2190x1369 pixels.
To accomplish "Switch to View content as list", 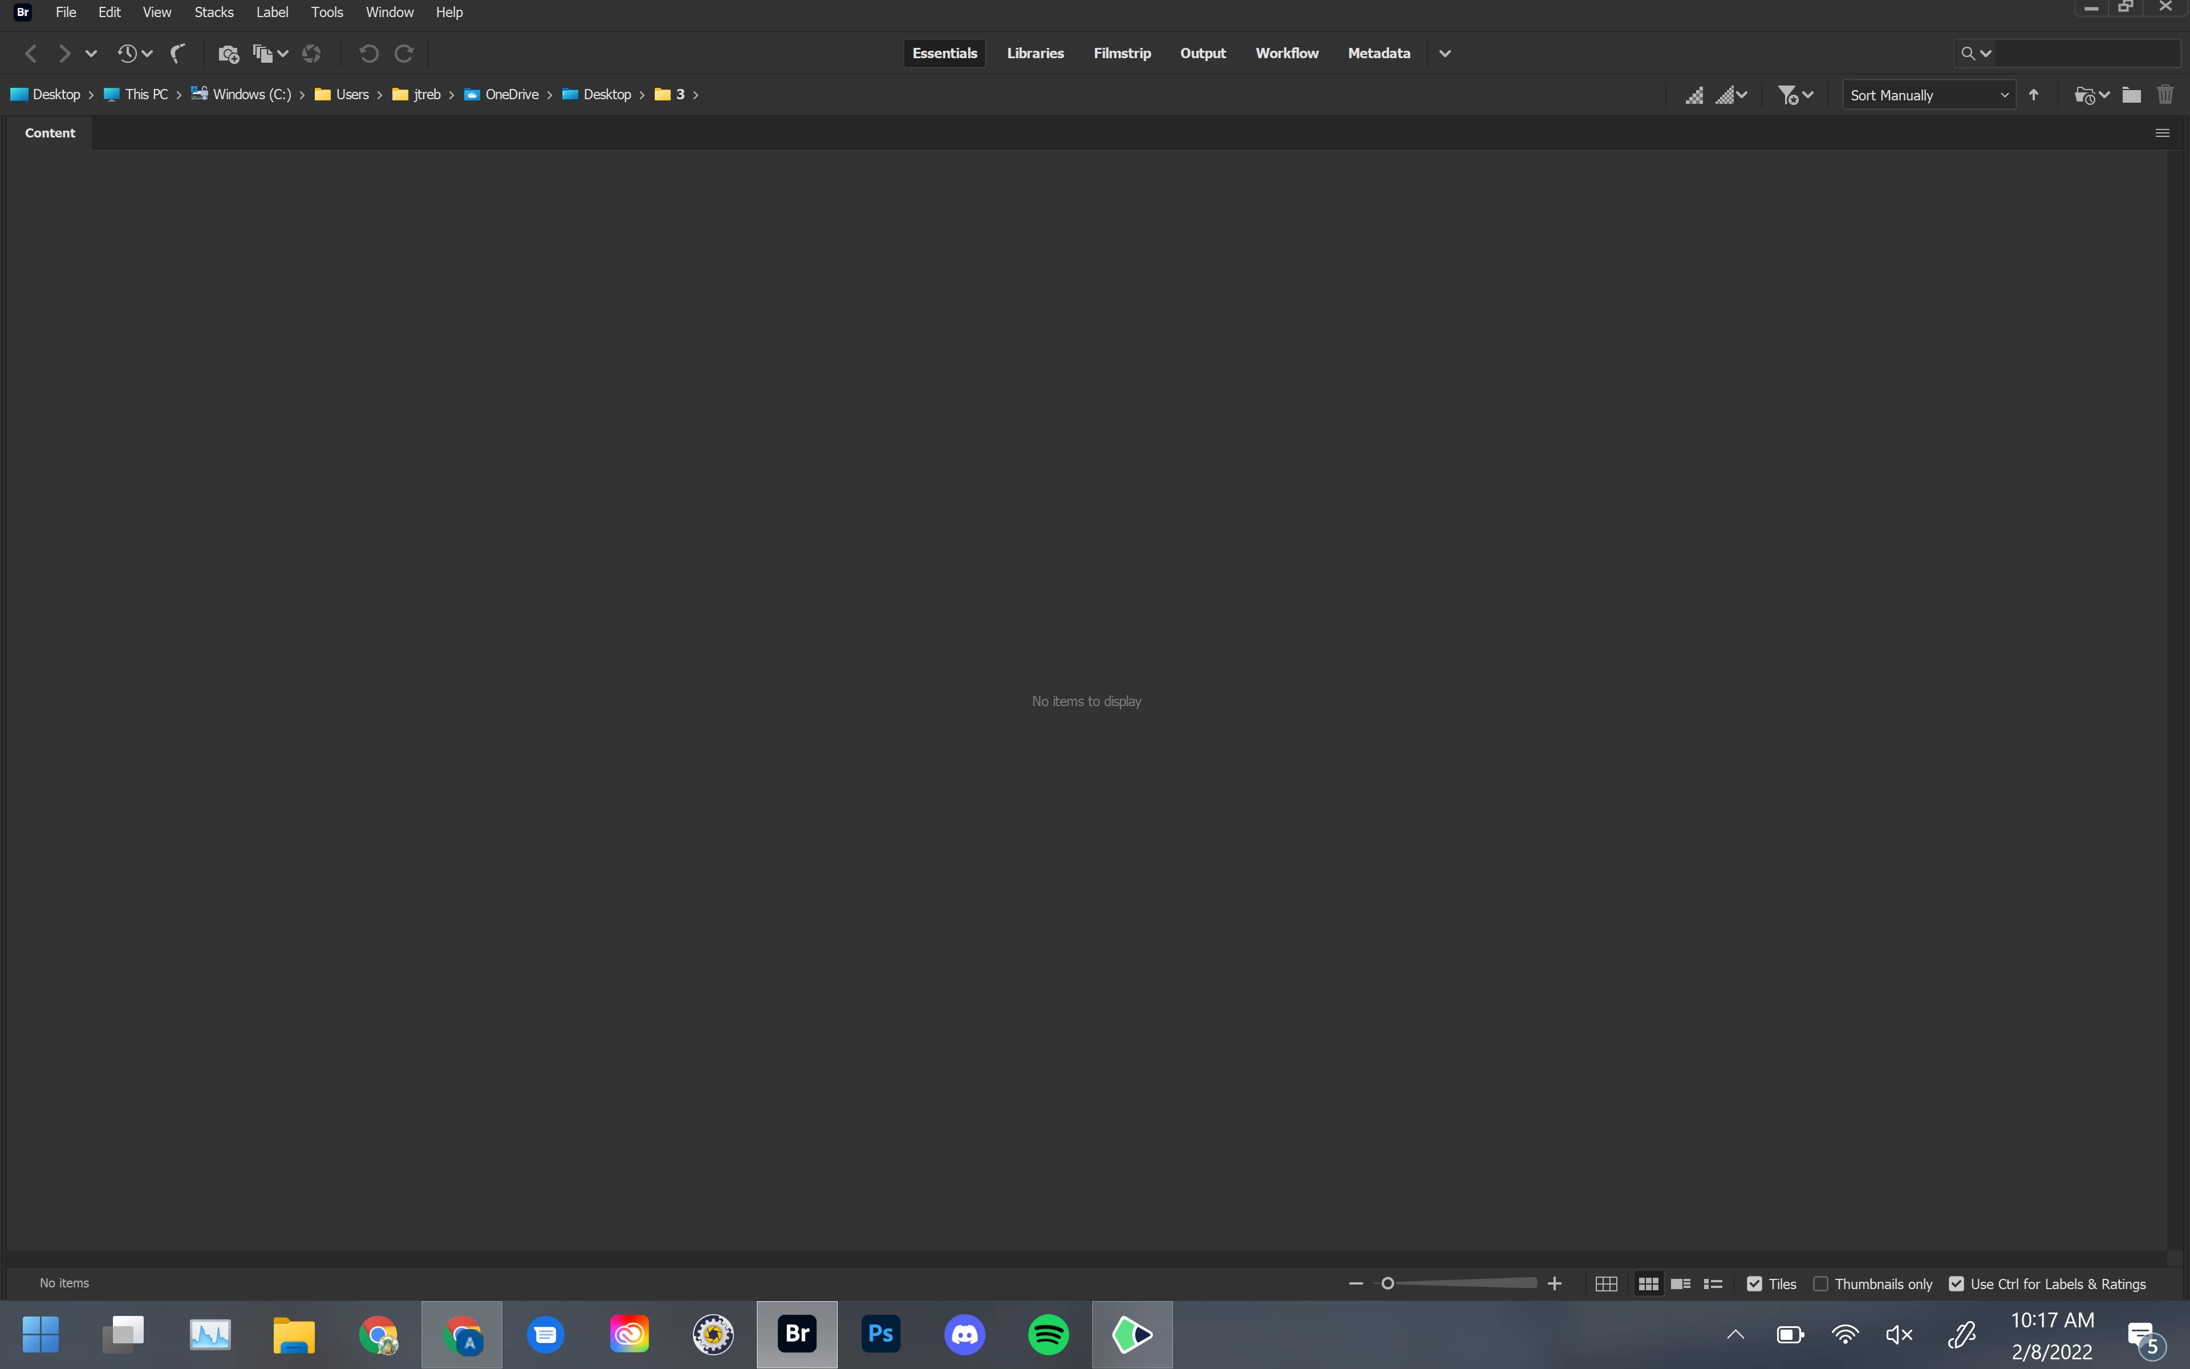I will point(1713,1284).
